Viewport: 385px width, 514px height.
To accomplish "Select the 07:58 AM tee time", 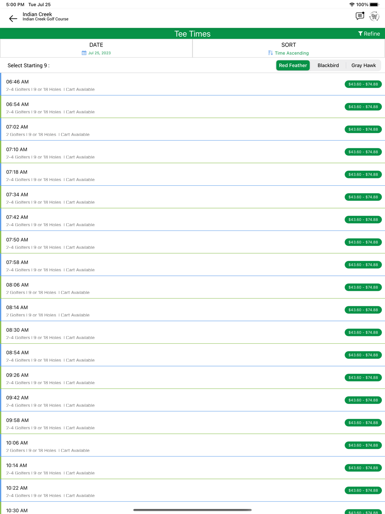I will pyautogui.click(x=192, y=265).
